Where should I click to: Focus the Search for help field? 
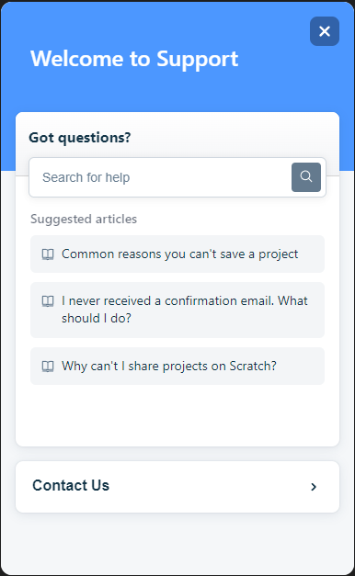(x=177, y=177)
